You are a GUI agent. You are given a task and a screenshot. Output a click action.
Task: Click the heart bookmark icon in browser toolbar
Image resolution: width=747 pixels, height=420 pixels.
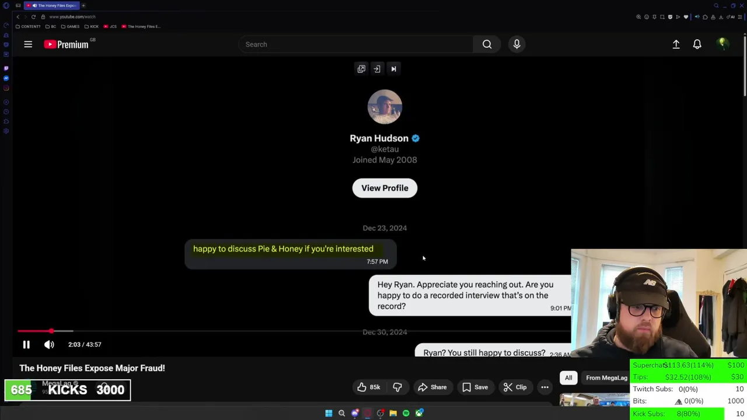coord(686,17)
